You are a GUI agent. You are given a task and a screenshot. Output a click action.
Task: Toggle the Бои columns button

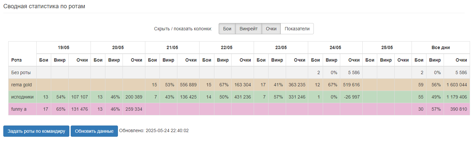coord(227,29)
